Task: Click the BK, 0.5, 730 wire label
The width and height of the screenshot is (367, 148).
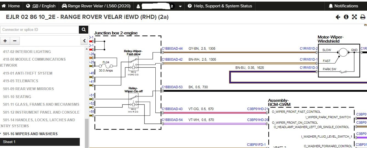Action: tap(198, 87)
